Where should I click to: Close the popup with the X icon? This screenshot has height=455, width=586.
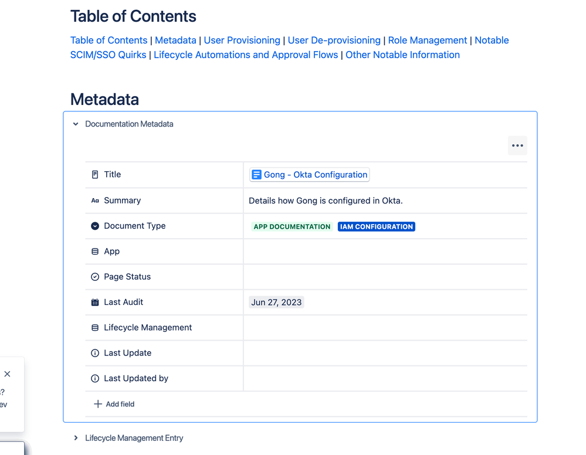pos(7,374)
